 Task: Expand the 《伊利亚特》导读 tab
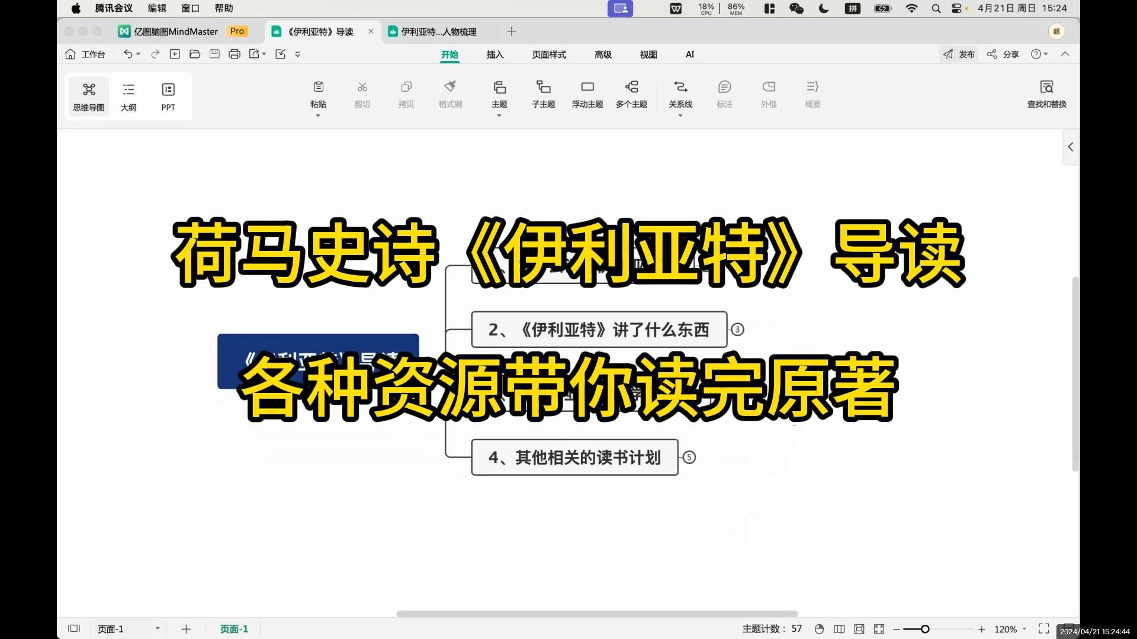tap(320, 31)
